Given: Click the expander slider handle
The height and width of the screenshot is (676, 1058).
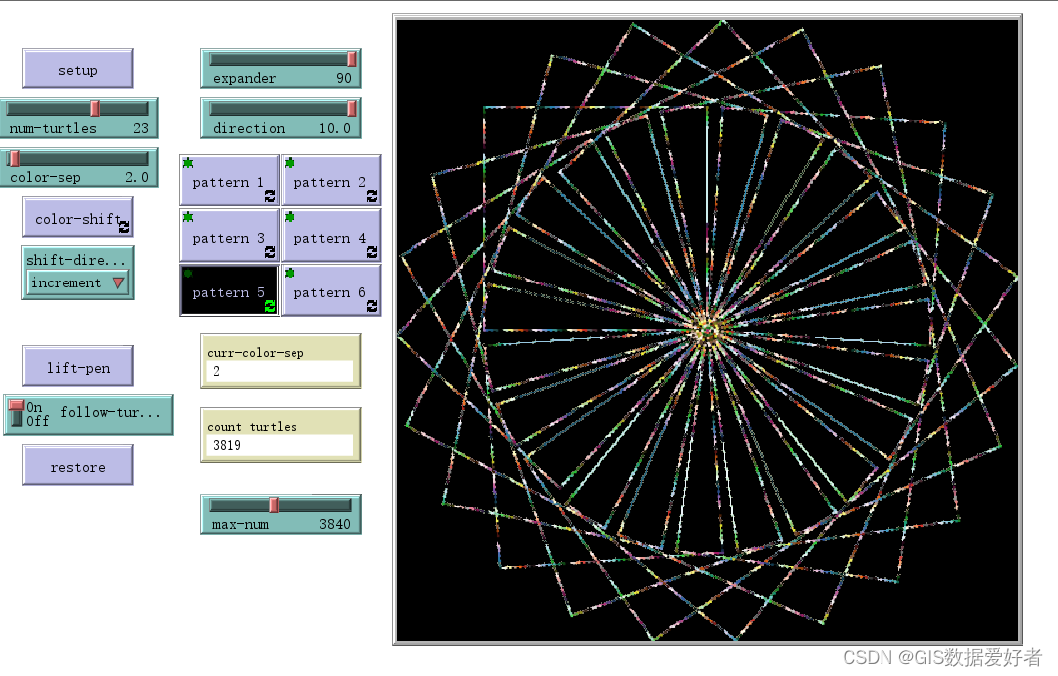Looking at the screenshot, I should (352, 59).
